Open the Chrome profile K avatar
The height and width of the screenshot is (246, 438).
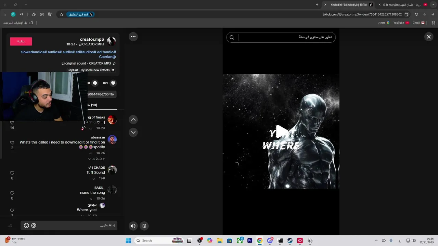(13, 14)
